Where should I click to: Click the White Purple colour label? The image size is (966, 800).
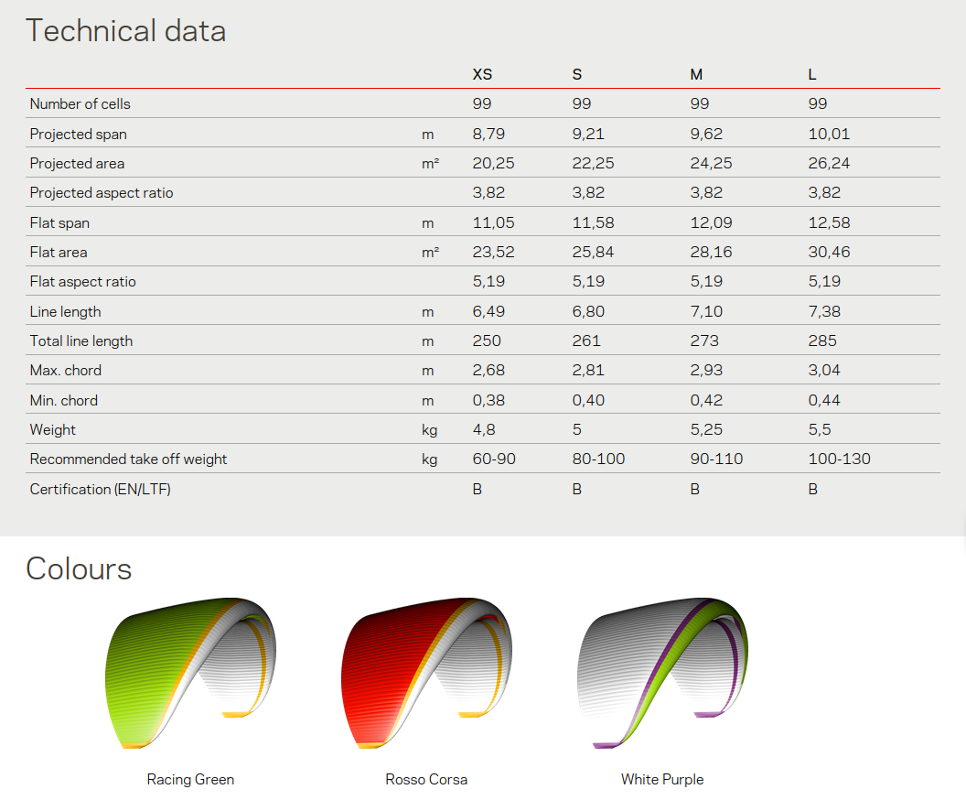(x=662, y=780)
